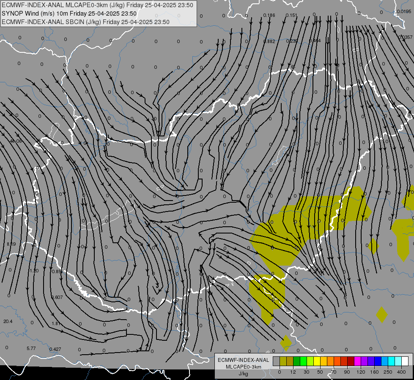Viewport: 414px width, 380px height.
Task: Click the legend tick label '120'
Action: 361,372
